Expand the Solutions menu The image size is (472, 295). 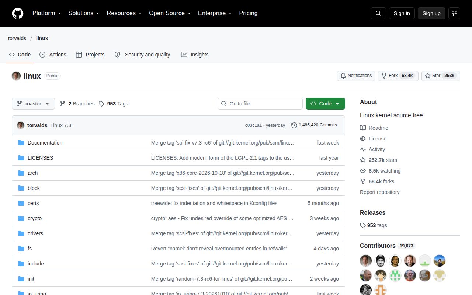pyautogui.click(x=84, y=13)
